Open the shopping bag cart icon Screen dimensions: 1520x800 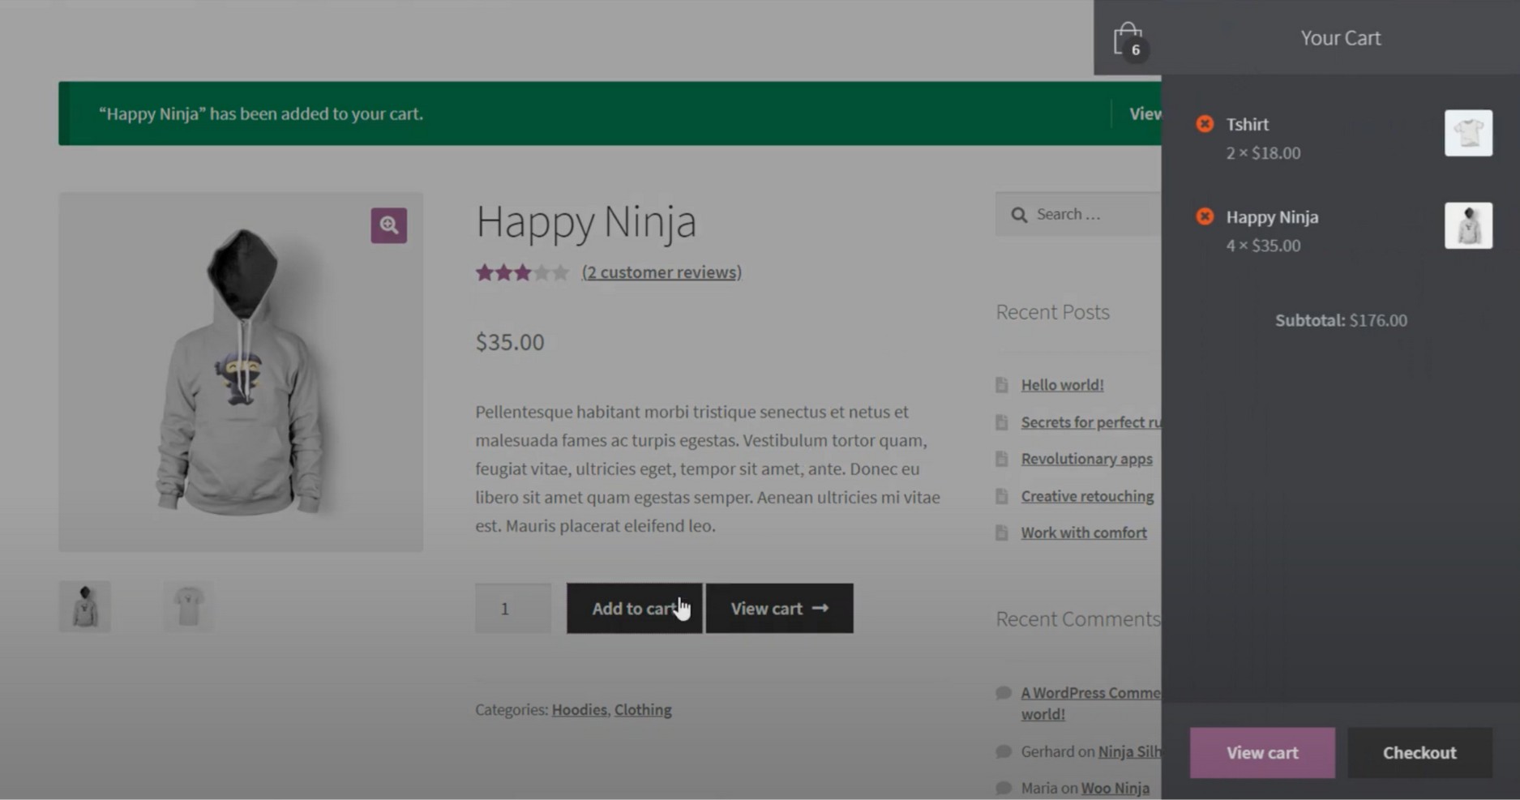[1128, 39]
